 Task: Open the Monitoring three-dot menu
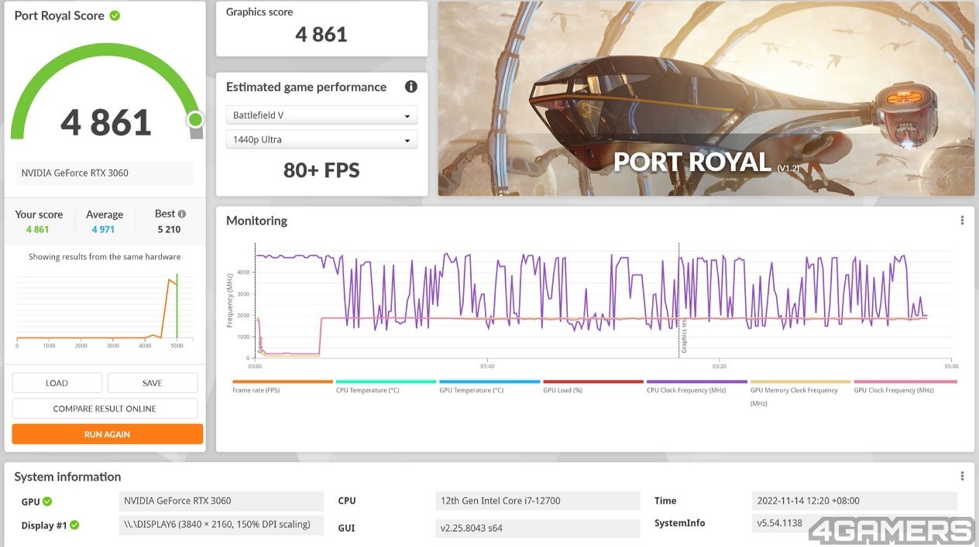962,221
